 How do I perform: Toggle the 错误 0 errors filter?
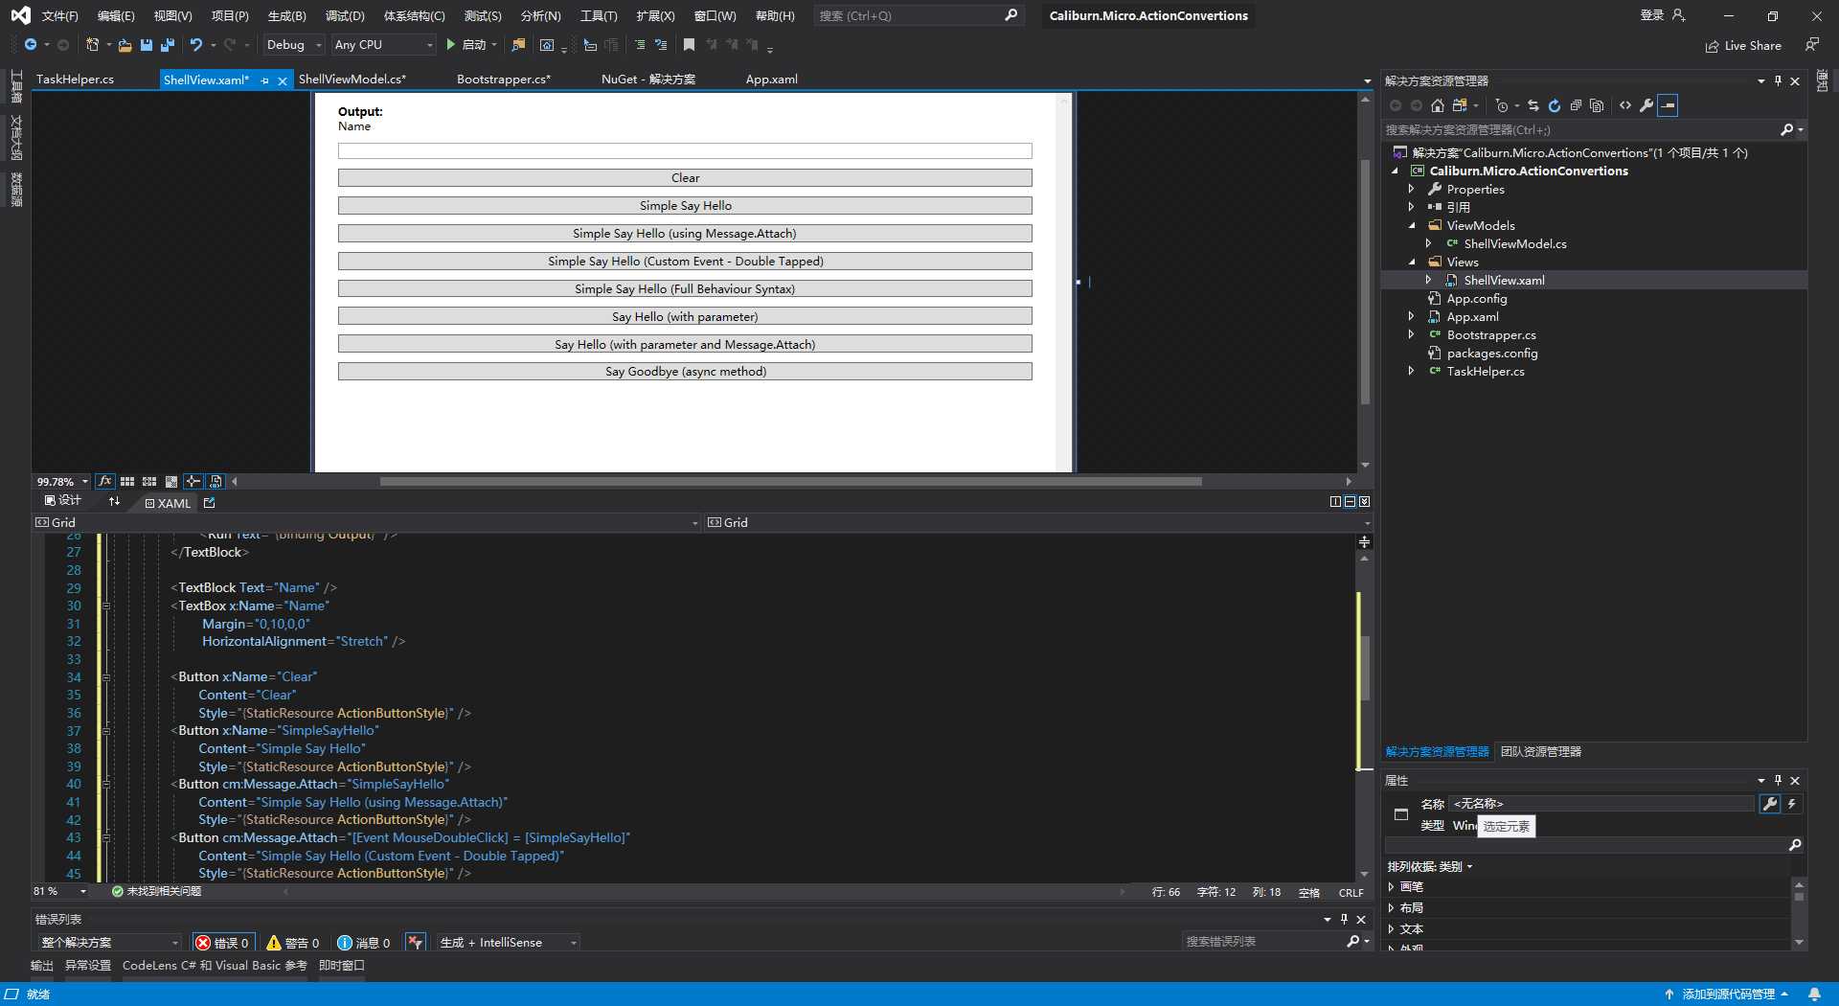(x=223, y=943)
